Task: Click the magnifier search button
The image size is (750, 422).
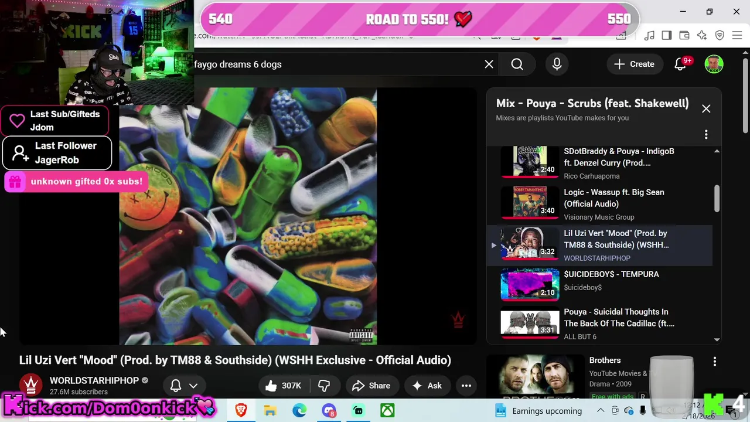Action: (x=517, y=64)
